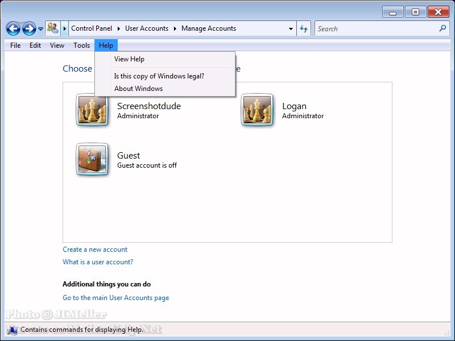Image resolution: width=455 pixels, height=341 pixels.
Task: Expand the arrow after Control Panel breadcrumb
Action: coord(119,28)
